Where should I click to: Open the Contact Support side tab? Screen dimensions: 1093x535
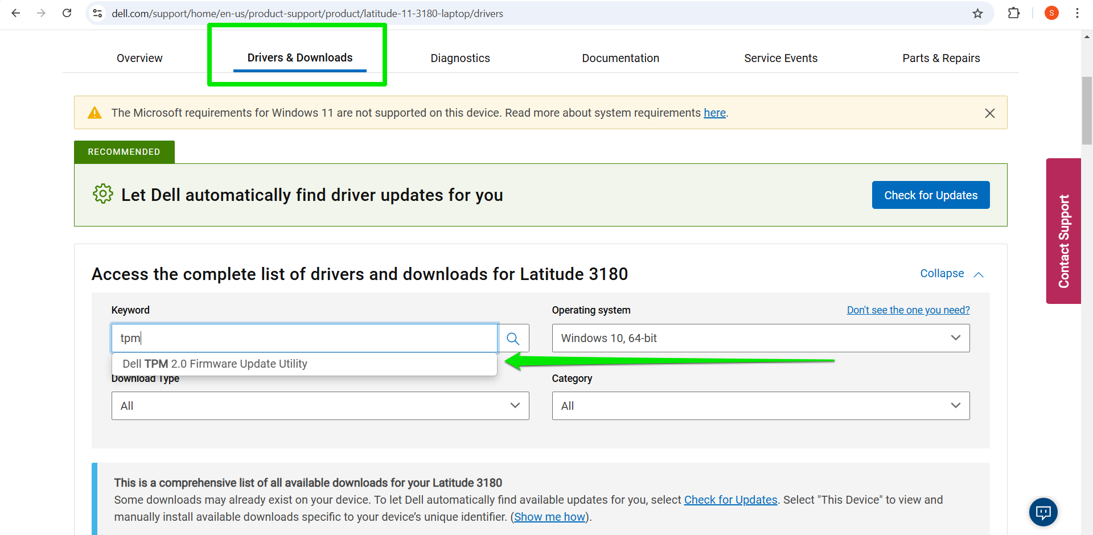tap(1063, 231)
